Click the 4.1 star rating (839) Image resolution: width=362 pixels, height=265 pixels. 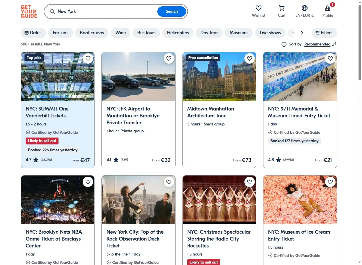click(117, 160)
